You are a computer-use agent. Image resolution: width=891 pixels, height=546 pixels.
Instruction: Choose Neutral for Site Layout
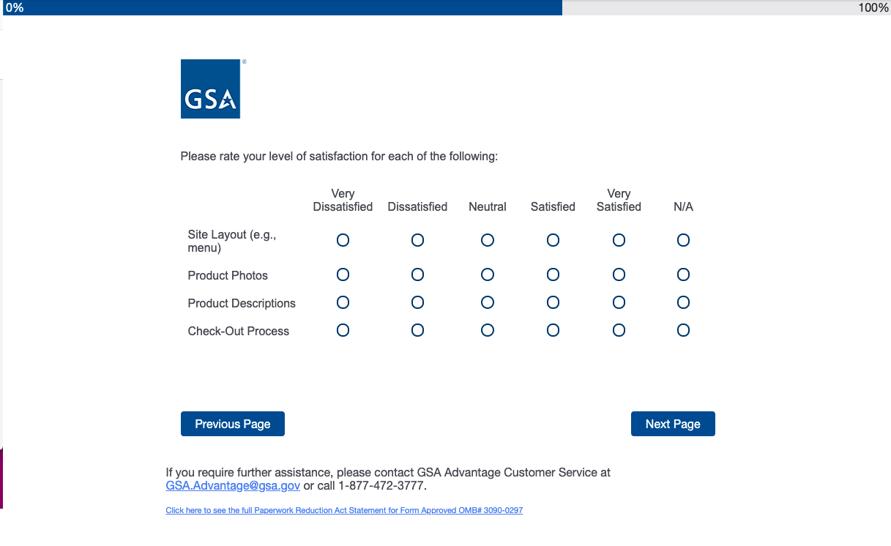coord(488,240)
